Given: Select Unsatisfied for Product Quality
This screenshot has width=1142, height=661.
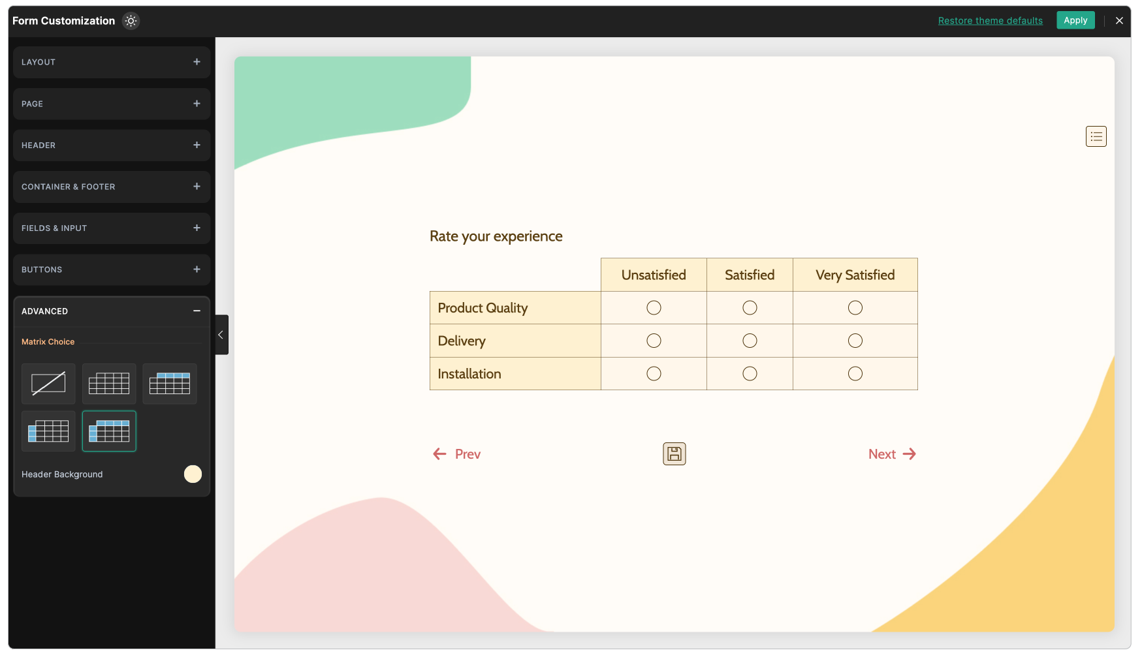Looking at the screenshot, I should click(x=654, y=308).
